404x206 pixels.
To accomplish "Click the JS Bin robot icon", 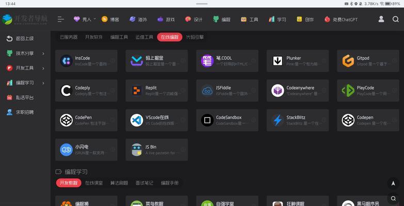I will click(x=137, y=150).
